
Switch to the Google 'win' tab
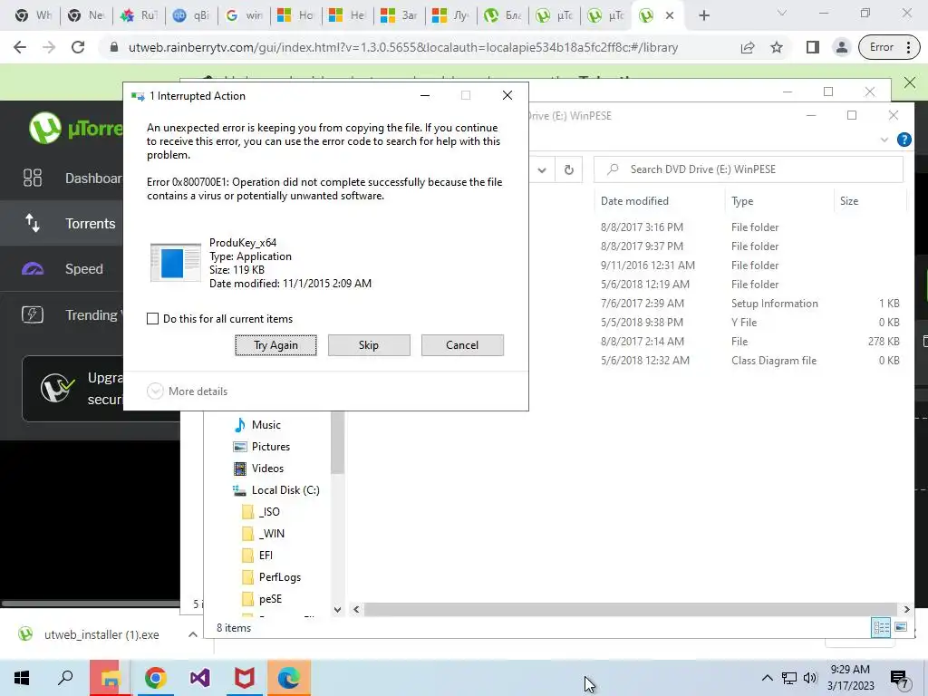click(x=244, y=15)
